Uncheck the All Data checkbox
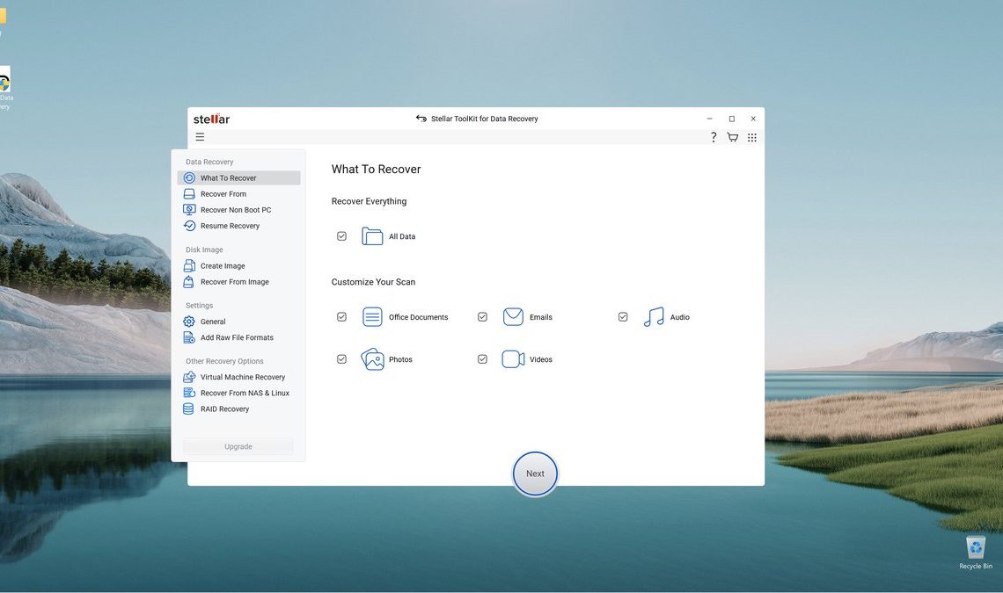1003x593 pixels. pos(341,236)
